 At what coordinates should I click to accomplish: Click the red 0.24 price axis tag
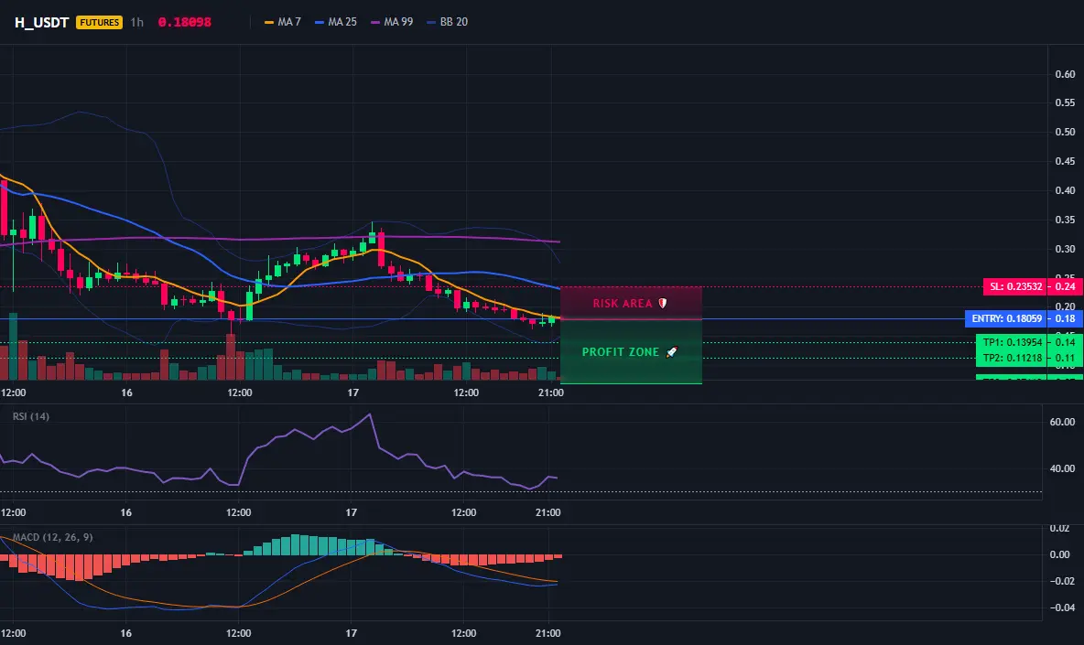click(1066, 286)
